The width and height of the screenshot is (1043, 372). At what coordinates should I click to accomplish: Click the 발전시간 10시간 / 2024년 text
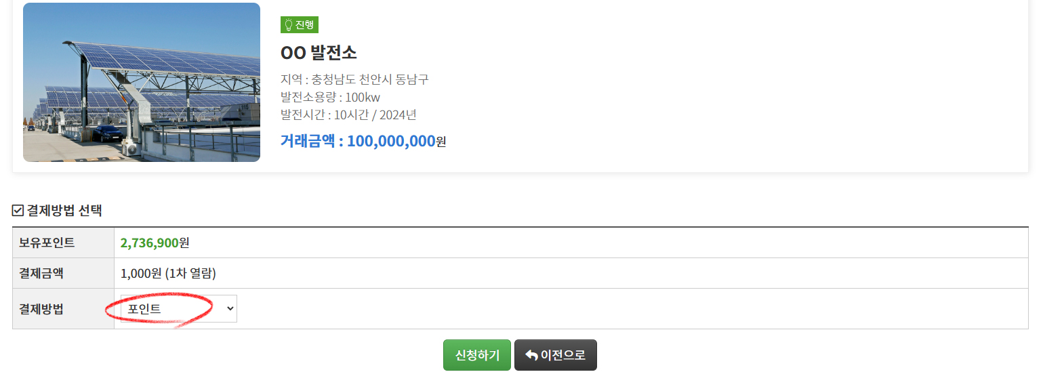[x=348, y=115]
